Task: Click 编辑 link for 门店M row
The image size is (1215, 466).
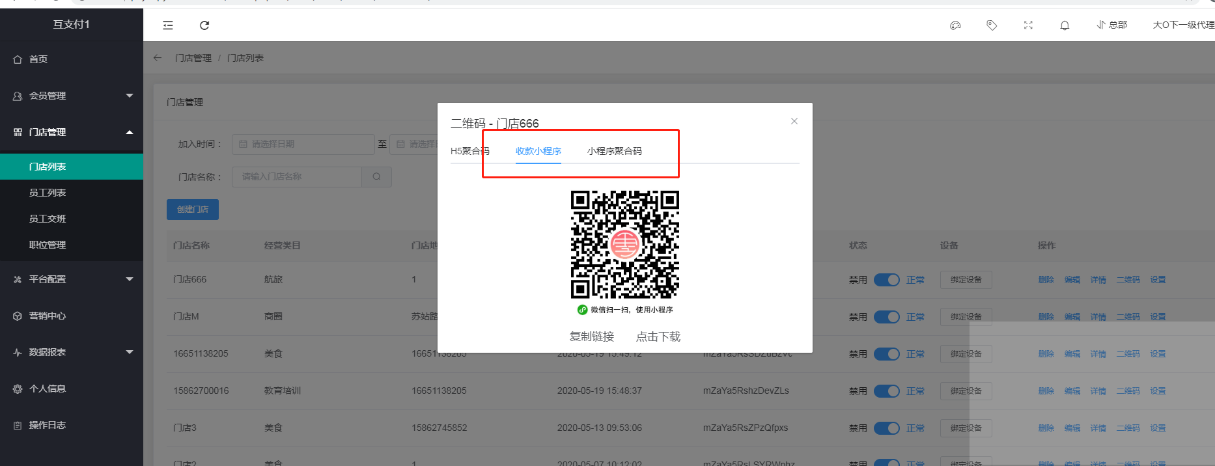Action: [1072, 317]
